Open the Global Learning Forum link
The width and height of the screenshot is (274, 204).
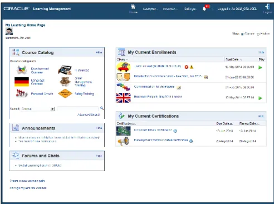40,166
